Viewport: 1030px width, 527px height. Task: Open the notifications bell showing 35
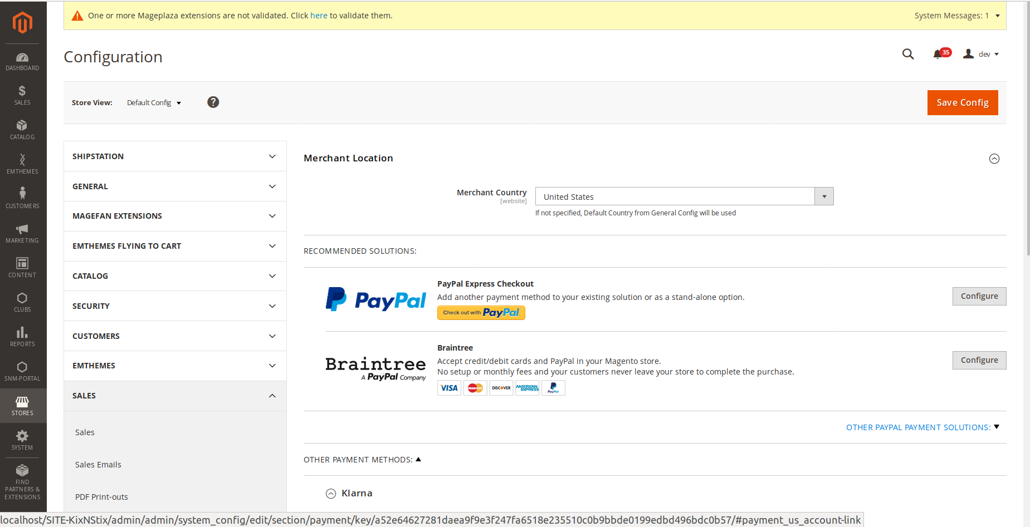click(940, 54)
